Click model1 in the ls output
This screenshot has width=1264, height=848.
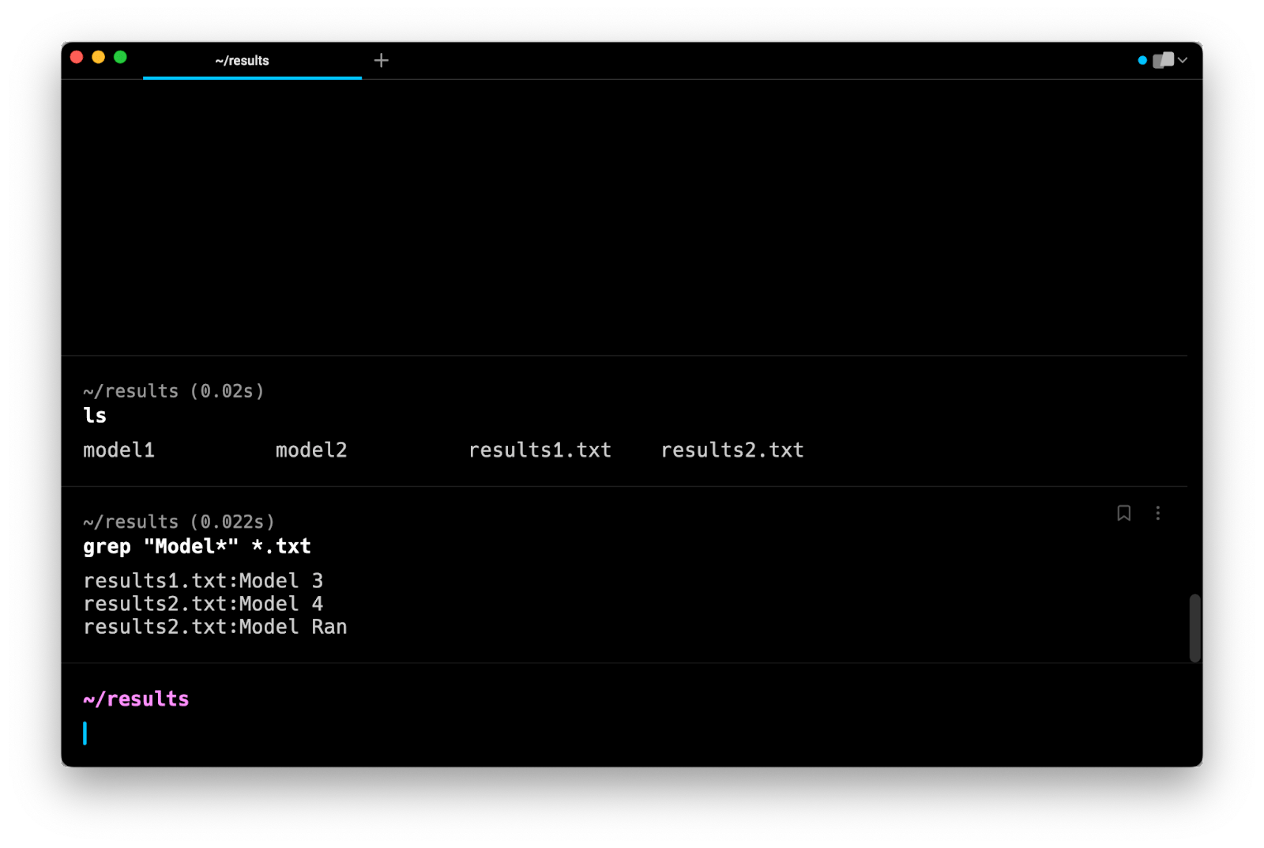(119, 450)
